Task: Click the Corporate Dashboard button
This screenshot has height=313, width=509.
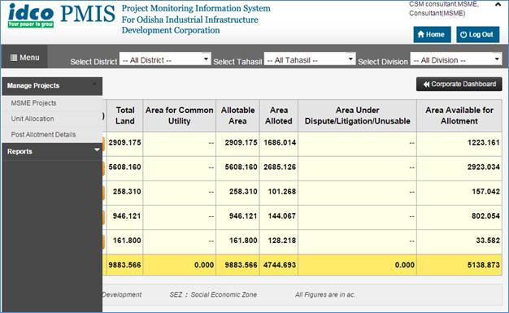Action: pos(459,84)
